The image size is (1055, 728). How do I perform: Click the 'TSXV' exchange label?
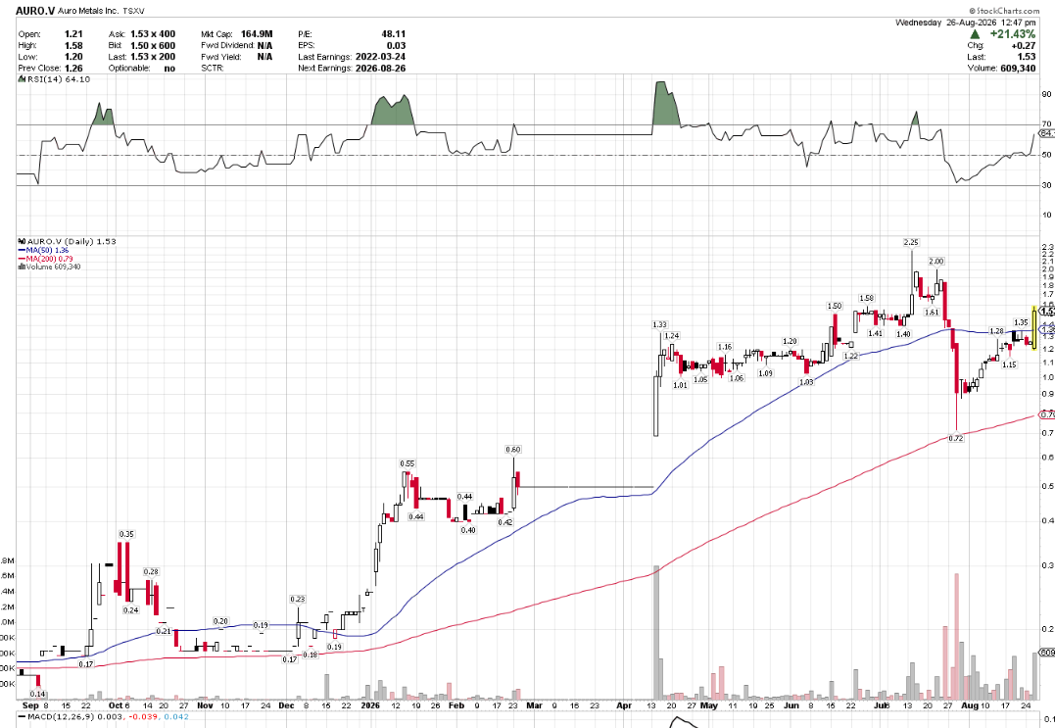pos(133,12)
